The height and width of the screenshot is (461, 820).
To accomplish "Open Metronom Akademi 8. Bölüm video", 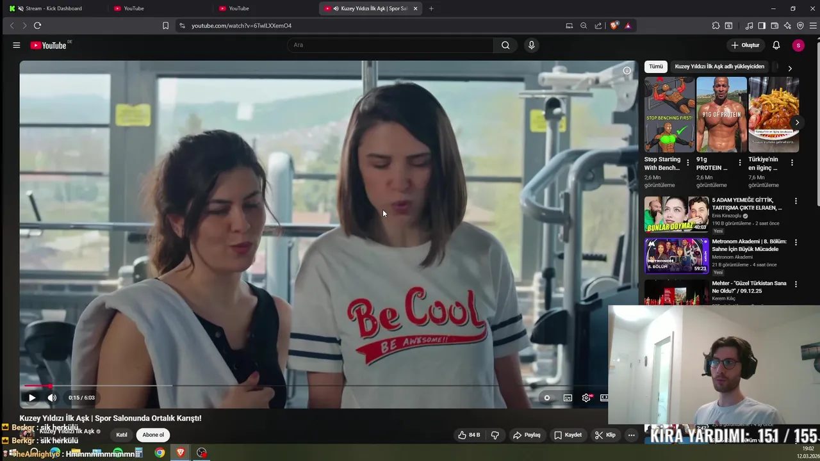I will pyautogui.click(x=676, y=255).
